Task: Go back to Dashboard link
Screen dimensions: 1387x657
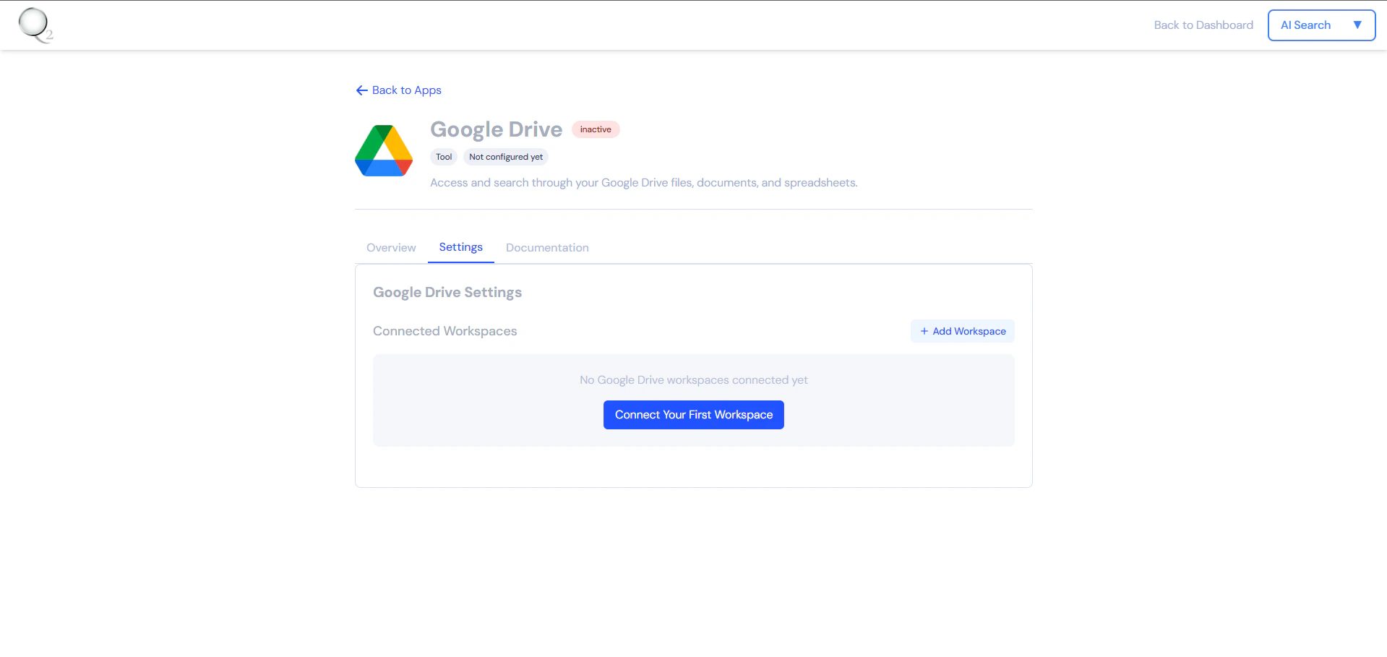Action: (1203, 25)
